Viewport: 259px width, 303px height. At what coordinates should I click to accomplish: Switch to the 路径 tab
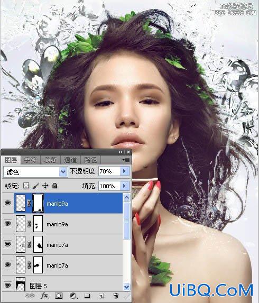pos(90,160)
